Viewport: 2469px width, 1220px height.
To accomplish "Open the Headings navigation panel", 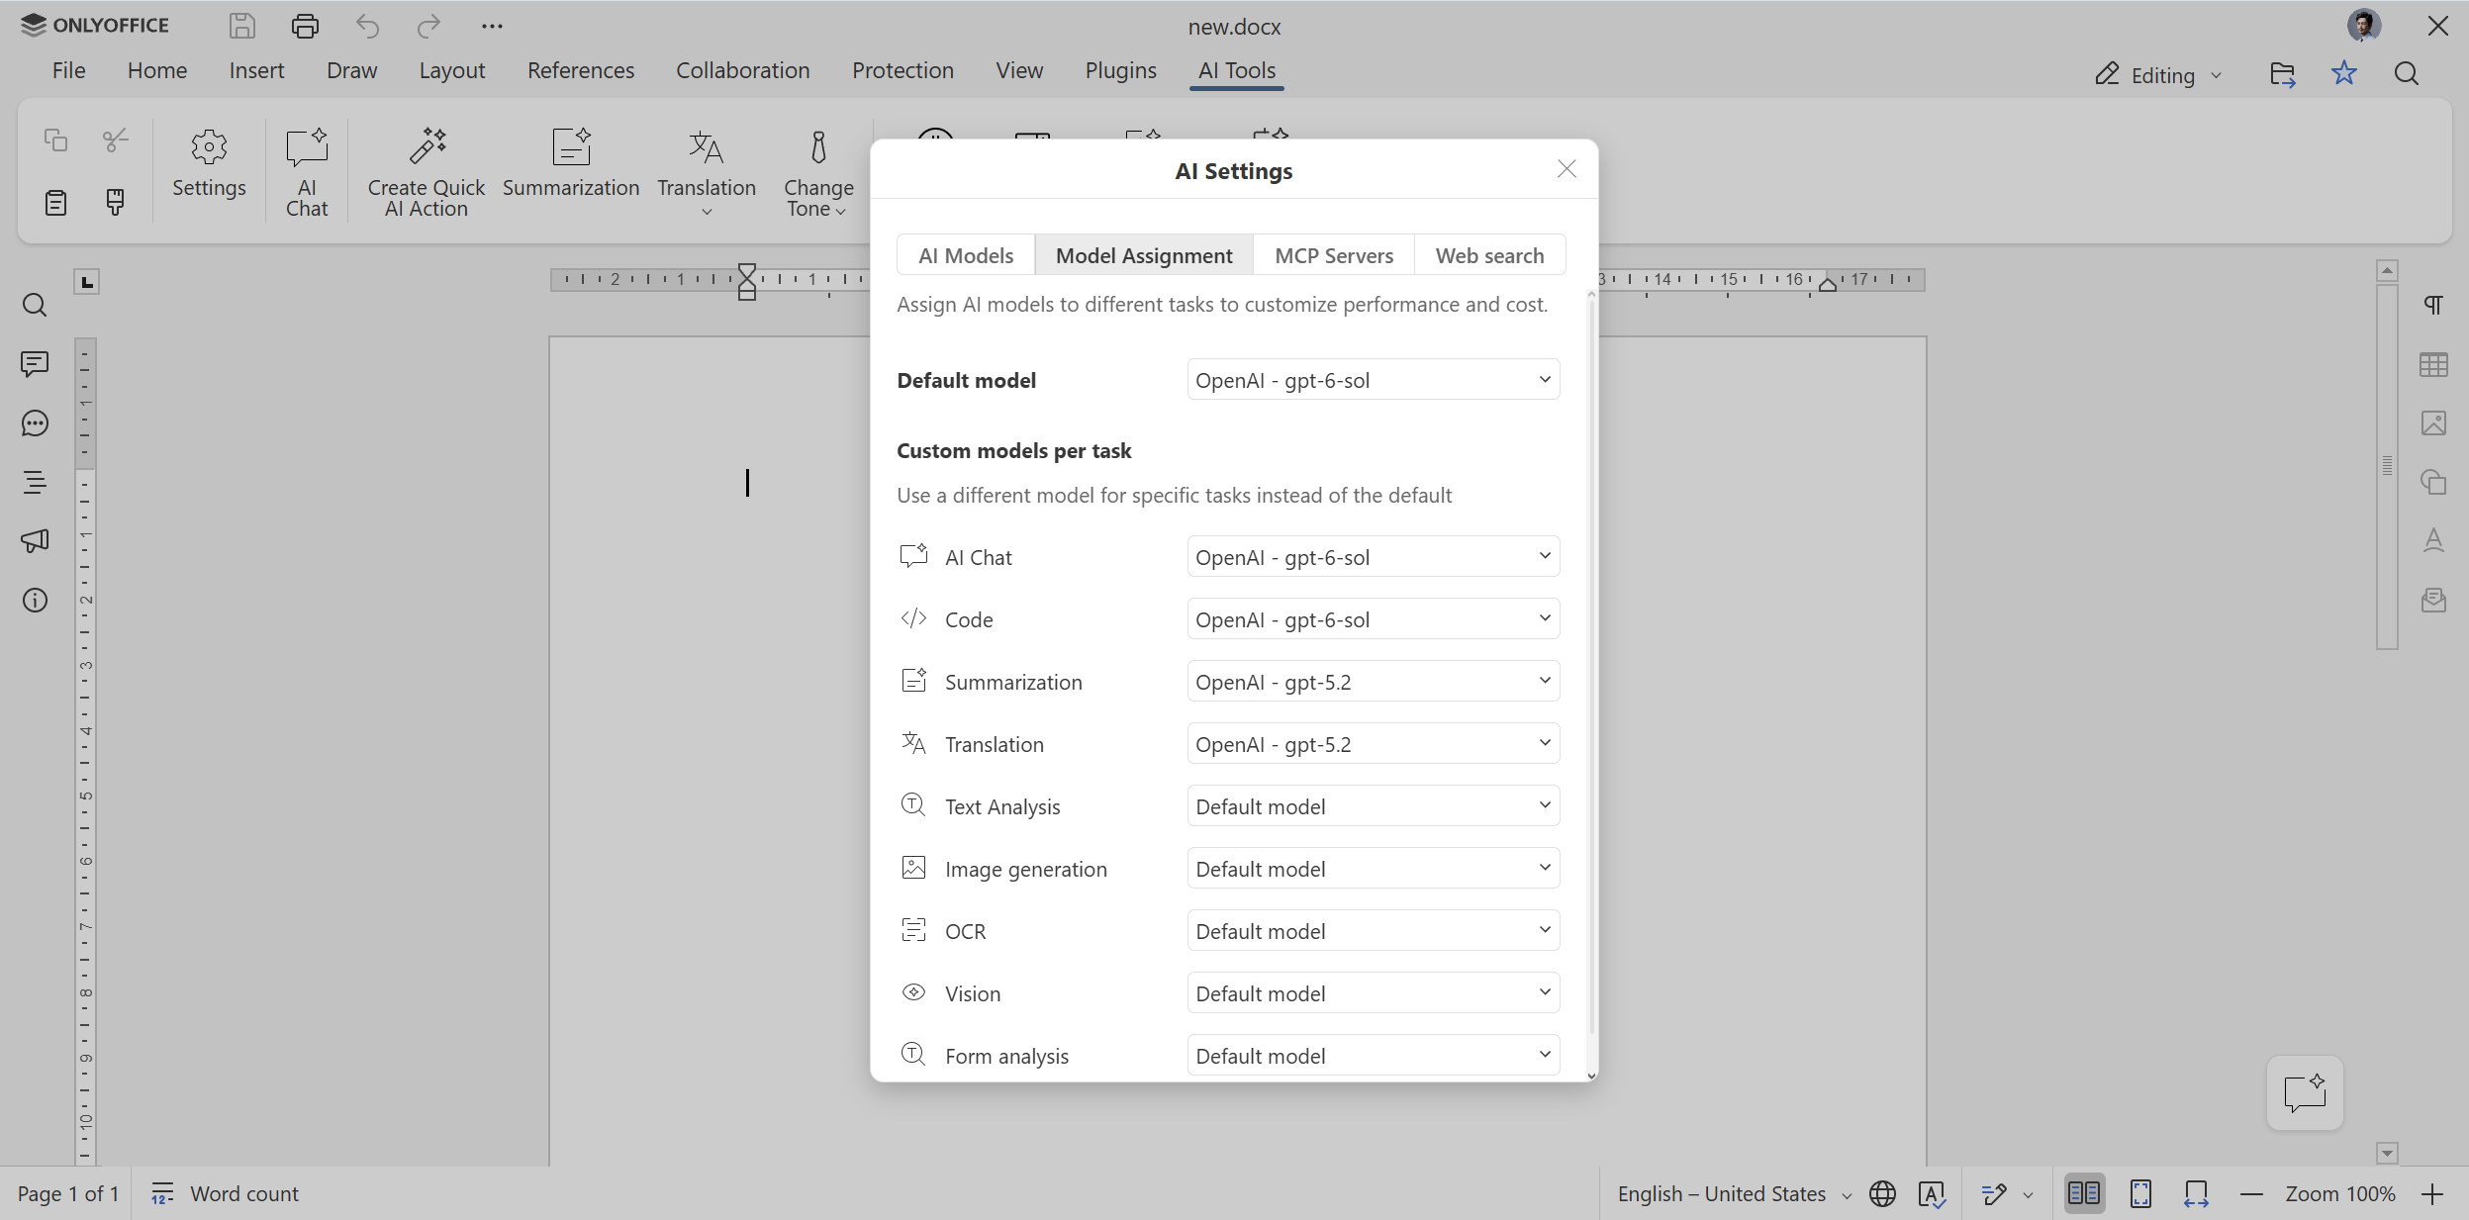I will (x=35, y=482).
